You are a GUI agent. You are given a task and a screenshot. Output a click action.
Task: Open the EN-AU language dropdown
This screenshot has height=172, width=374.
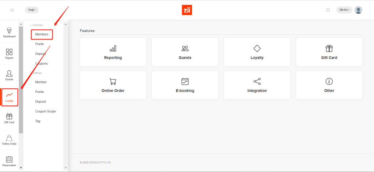[x=344, y=10]
